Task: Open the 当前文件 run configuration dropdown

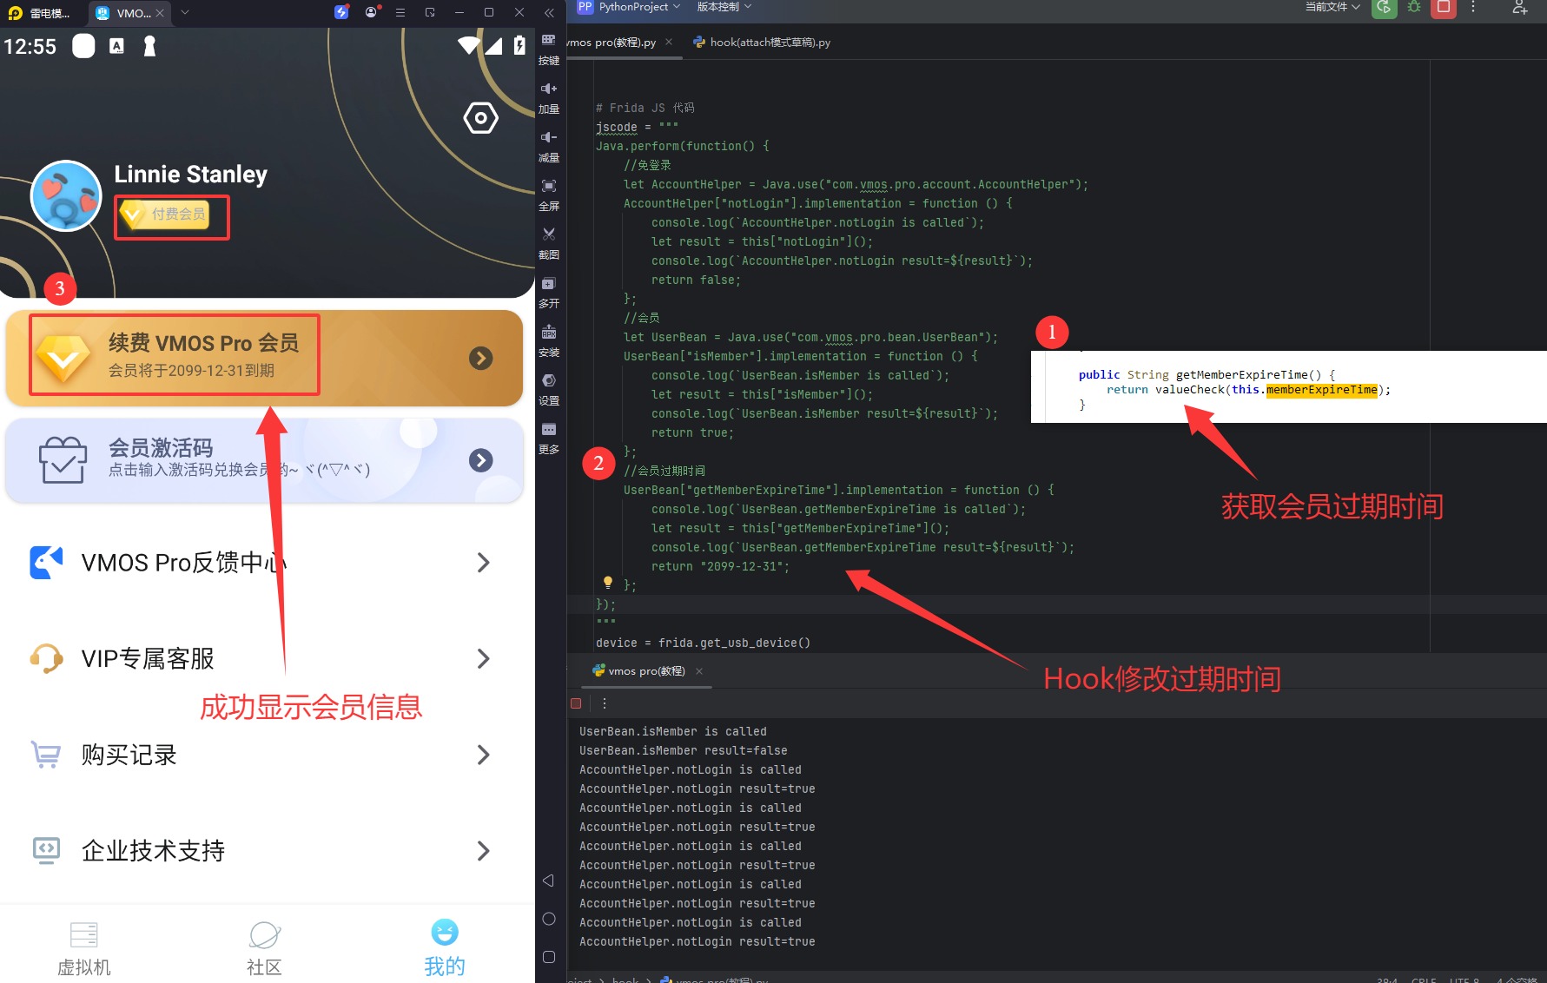Action: click(x=1333, y=7)
